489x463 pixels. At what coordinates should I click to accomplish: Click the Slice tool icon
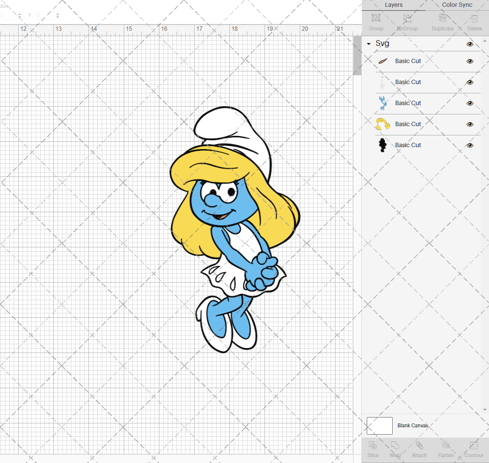pyautogui.click(x=373, y=445)
